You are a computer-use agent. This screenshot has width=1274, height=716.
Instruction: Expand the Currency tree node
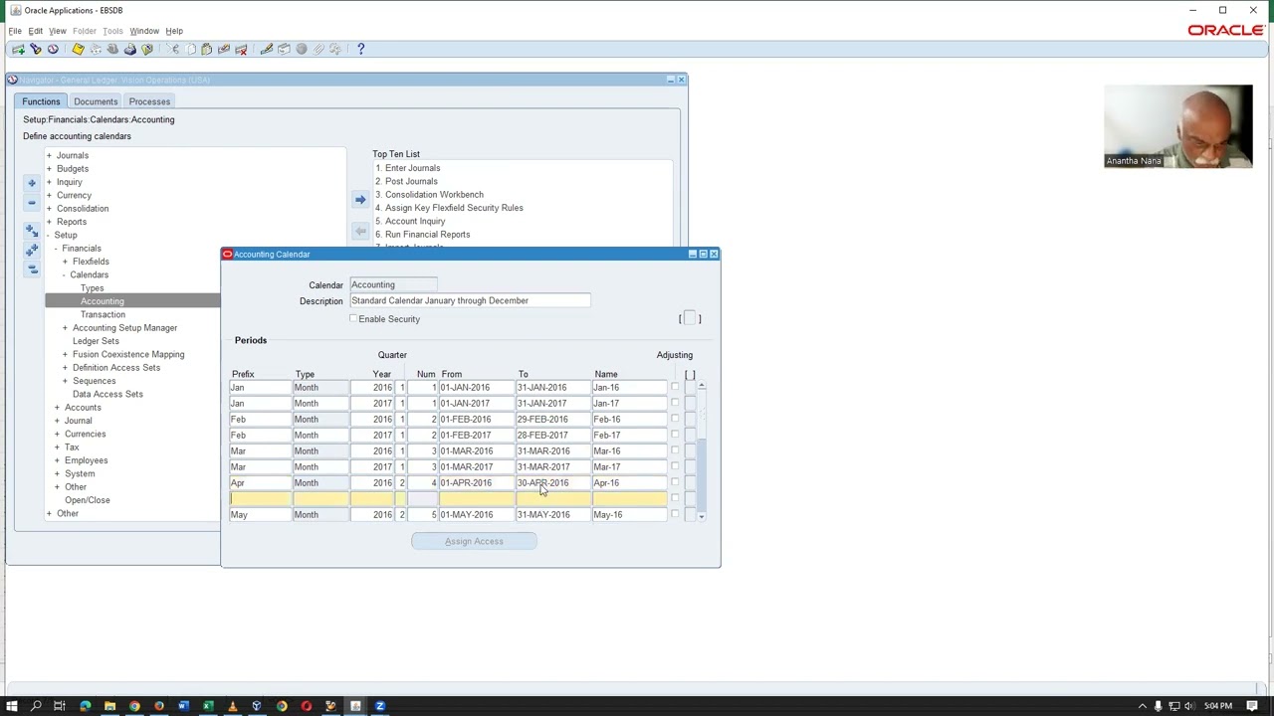[49, 195]
